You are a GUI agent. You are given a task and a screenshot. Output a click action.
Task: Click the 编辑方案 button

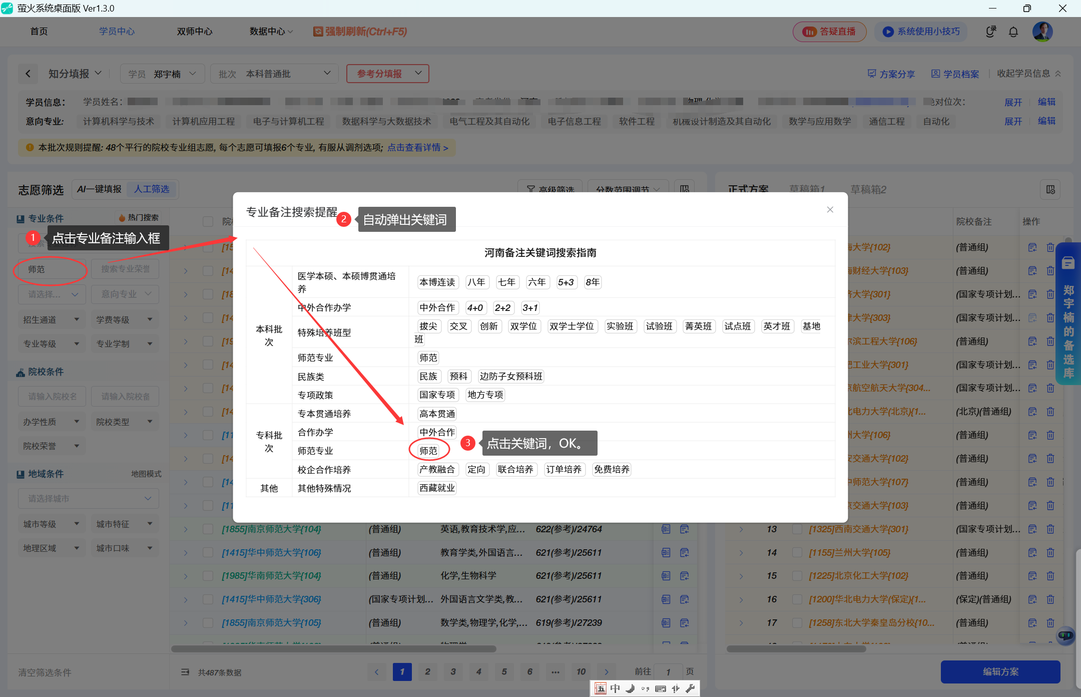[1000, 672]
